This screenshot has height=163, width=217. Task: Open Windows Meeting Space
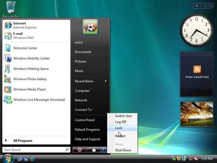pyautogui.click(x=36, y=69)
